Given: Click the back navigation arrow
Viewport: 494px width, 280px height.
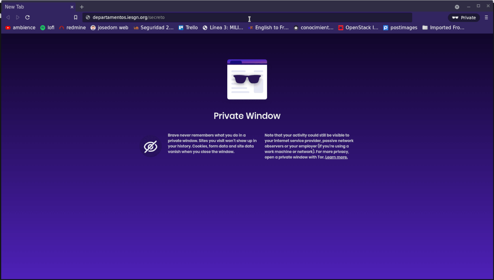Looking at the screenshot, I should coord(8,17).
